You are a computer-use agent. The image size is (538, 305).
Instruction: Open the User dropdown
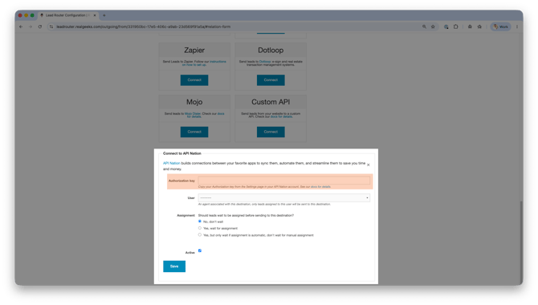[284, 197]
